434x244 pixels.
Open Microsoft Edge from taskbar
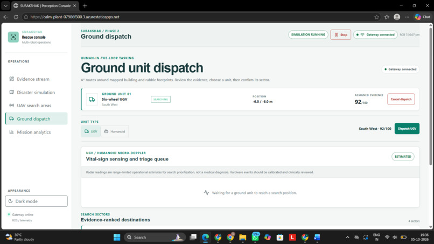click(205, 238)
